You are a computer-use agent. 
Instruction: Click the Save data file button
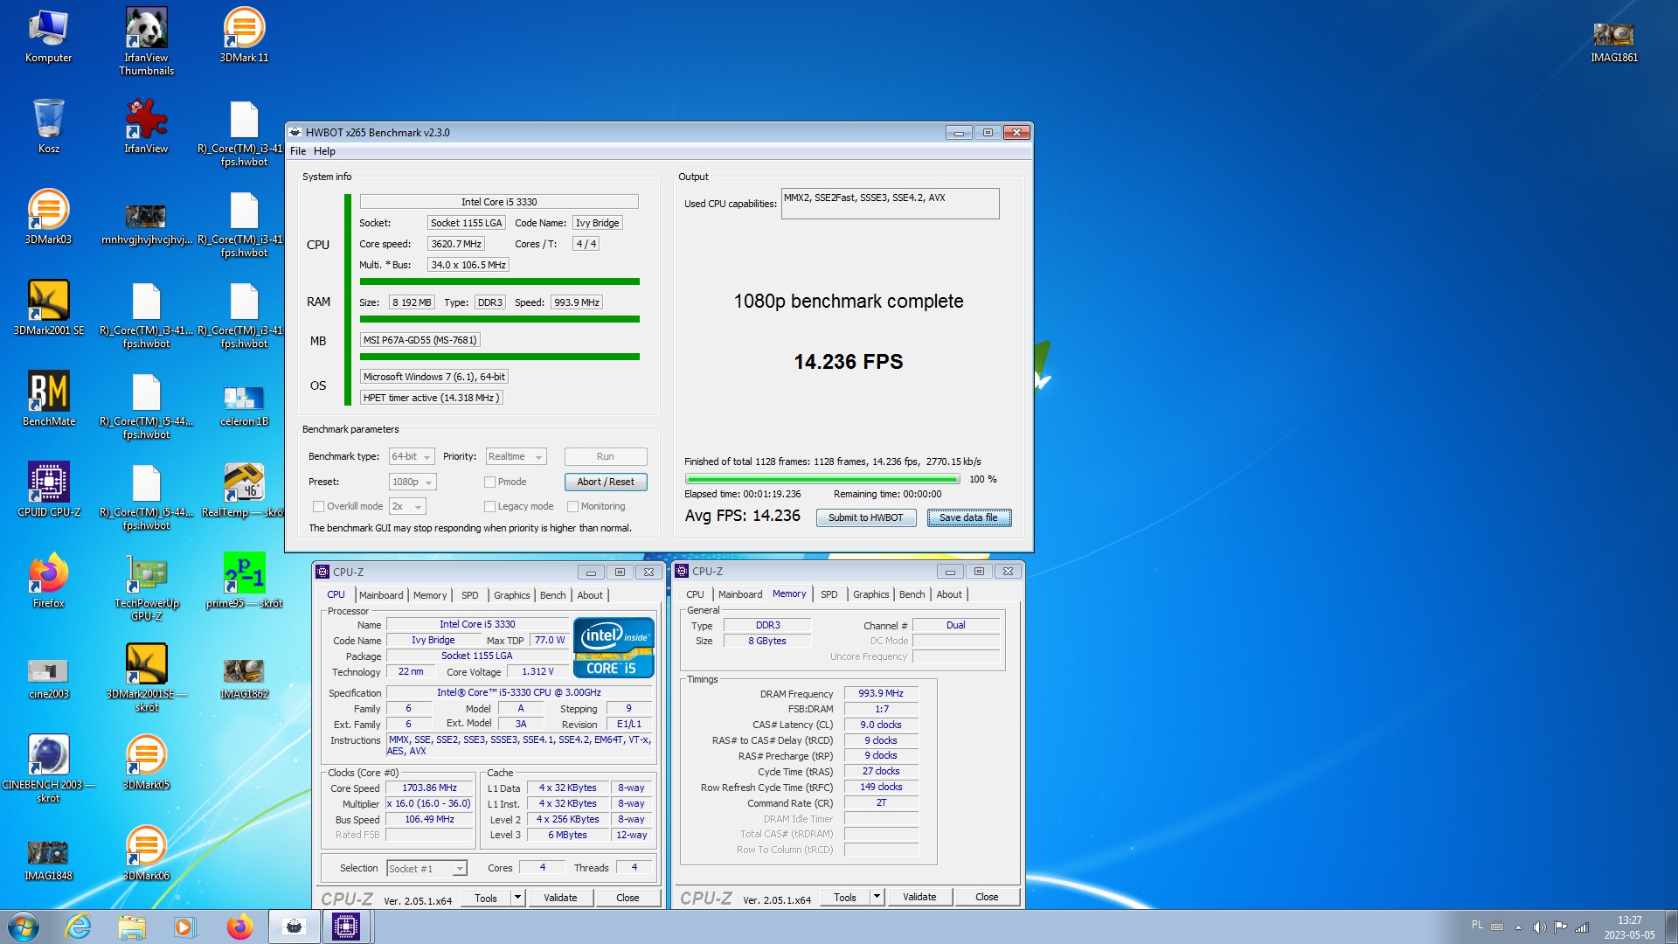(x=968, y=517)
